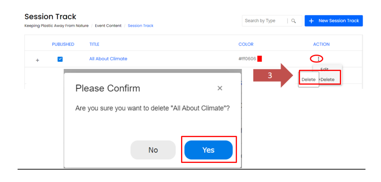The image size is (381, 182).
Task: Click the search magnifier icon
Action: (x=293, y=21)
